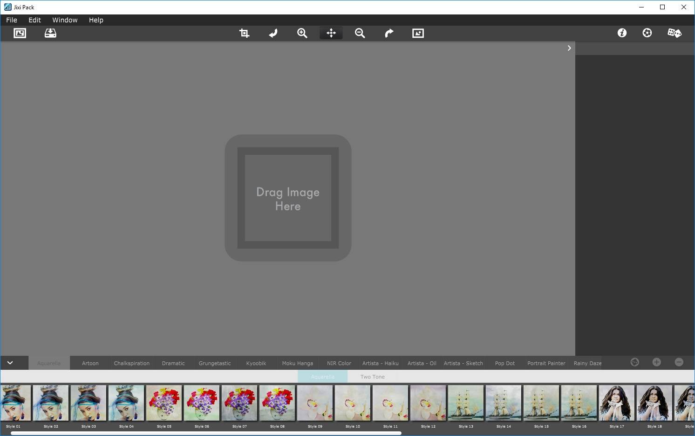695x436 pixels.
Task: Choose the Style 02 preset thumbnail
Action: click(x=51, y=403)
